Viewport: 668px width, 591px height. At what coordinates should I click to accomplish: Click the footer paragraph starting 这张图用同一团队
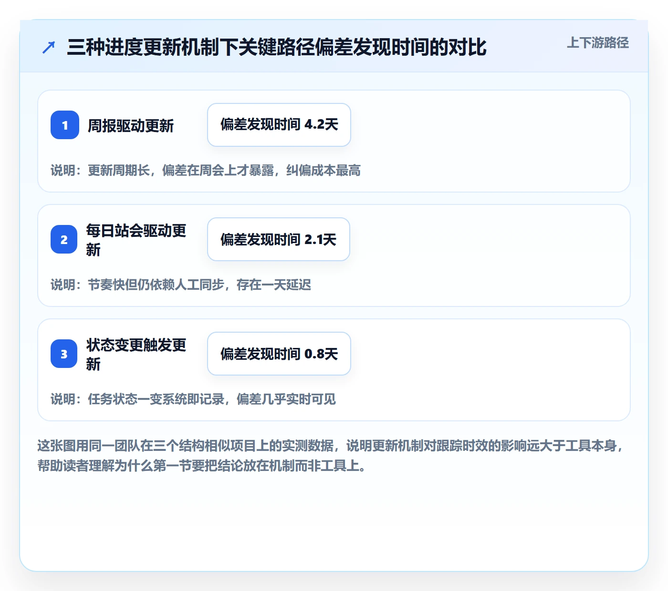(331, 456)
